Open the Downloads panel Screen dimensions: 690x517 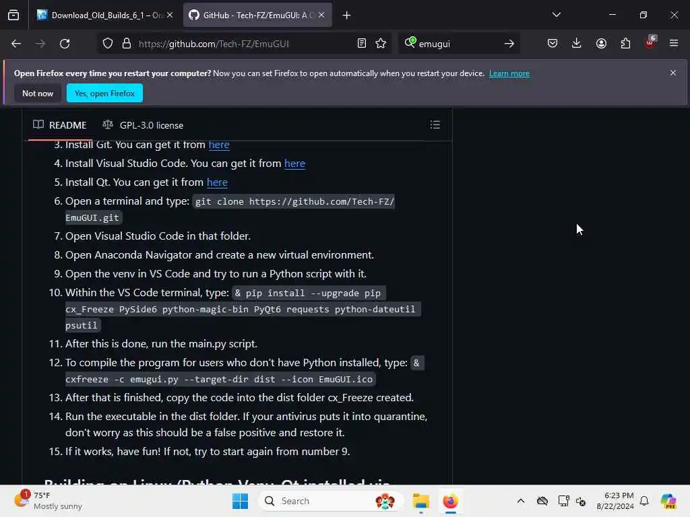577,43
